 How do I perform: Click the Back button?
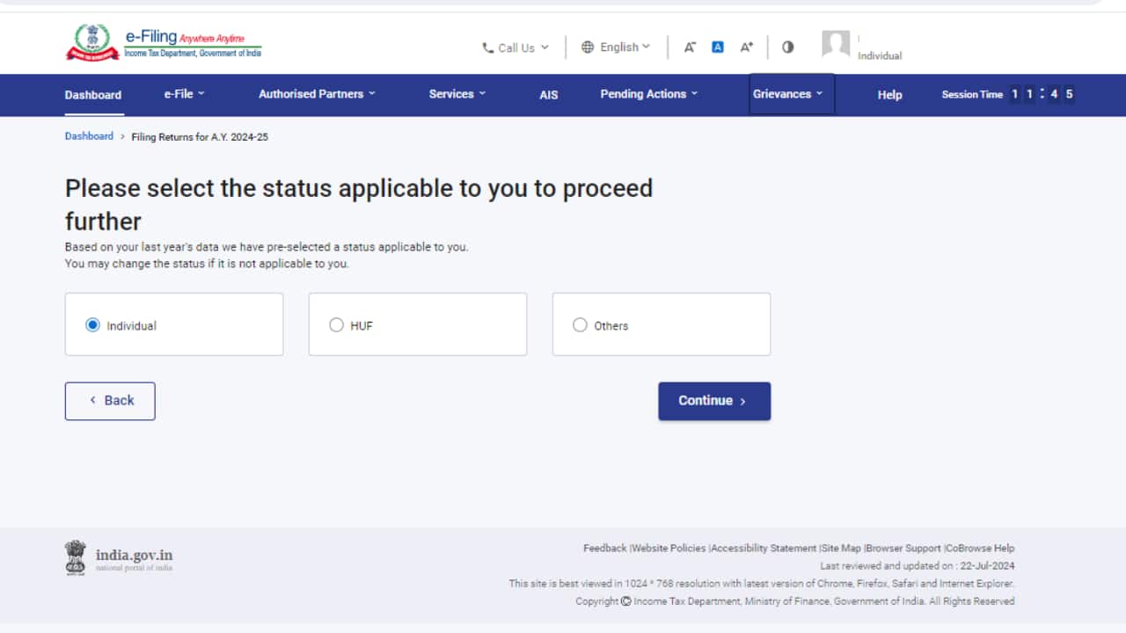[x=110, y=401]
